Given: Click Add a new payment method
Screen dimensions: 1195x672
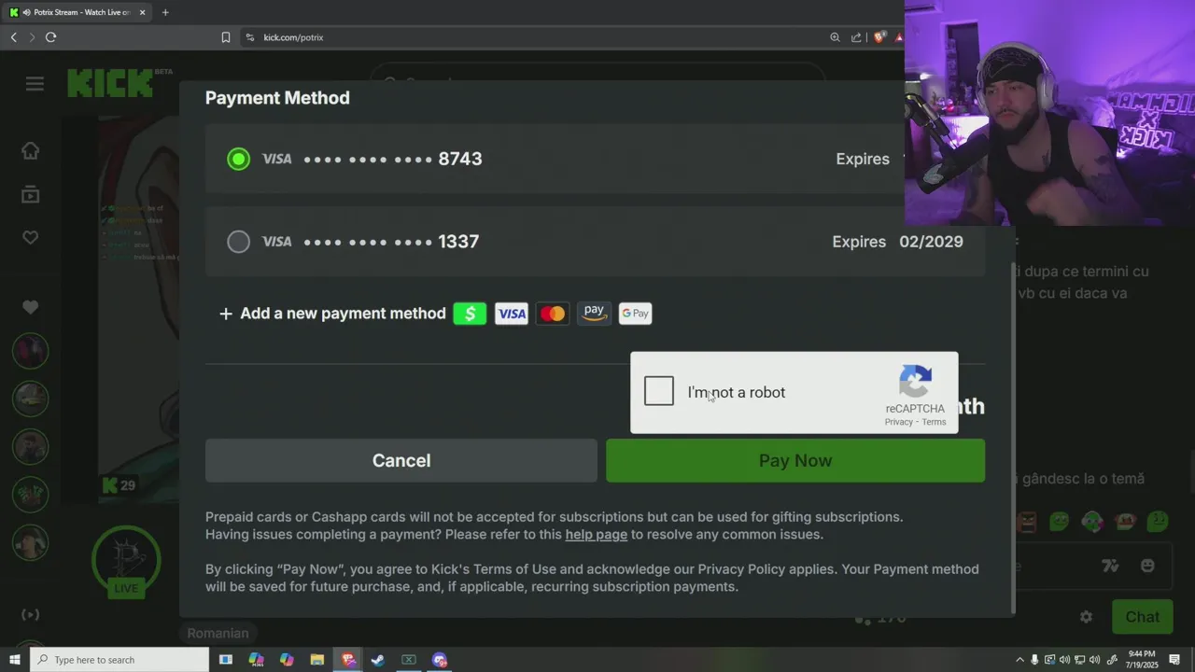Looking at the screenshot, I should tap(332, 314).
